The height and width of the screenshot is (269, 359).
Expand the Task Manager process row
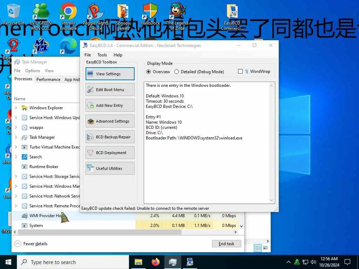point(16,137)
